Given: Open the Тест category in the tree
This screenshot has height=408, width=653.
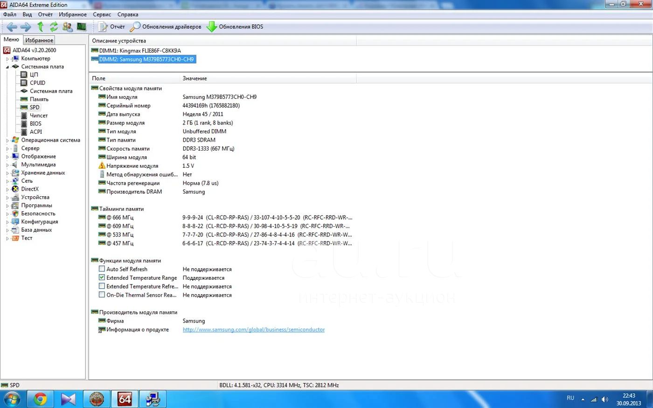Looking at the screenshot, I should point(27,238).
